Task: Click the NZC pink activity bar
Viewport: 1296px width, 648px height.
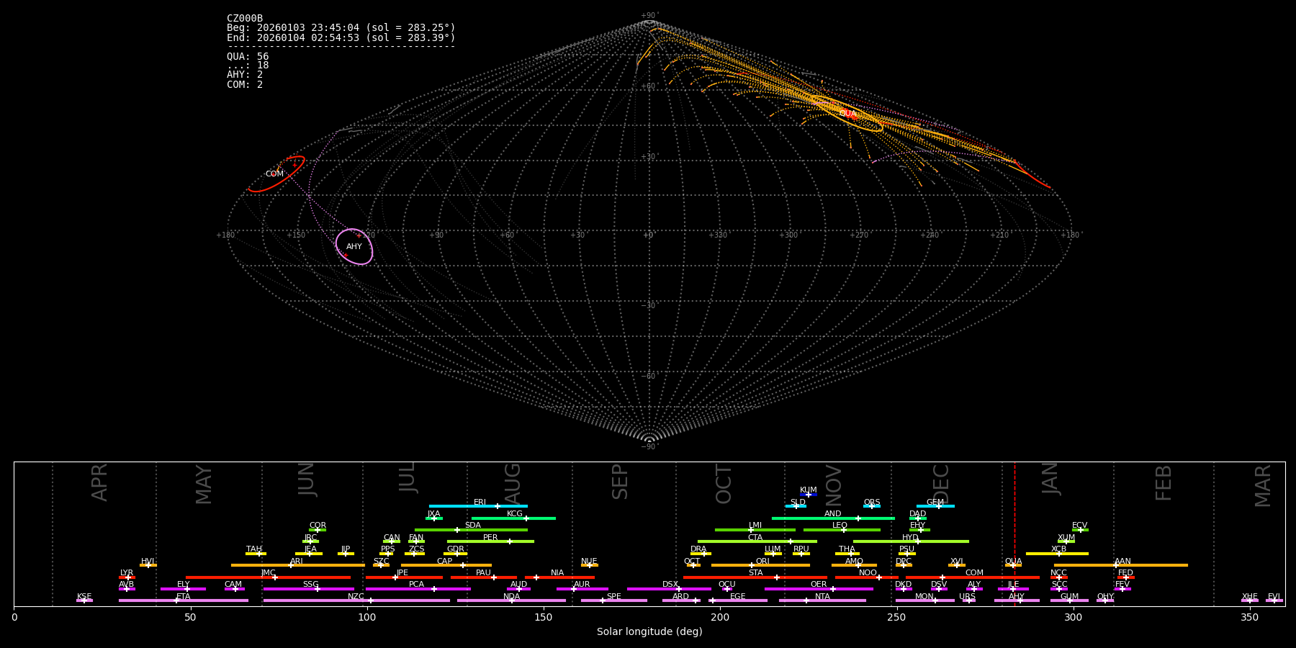Action: coord(324,600)
